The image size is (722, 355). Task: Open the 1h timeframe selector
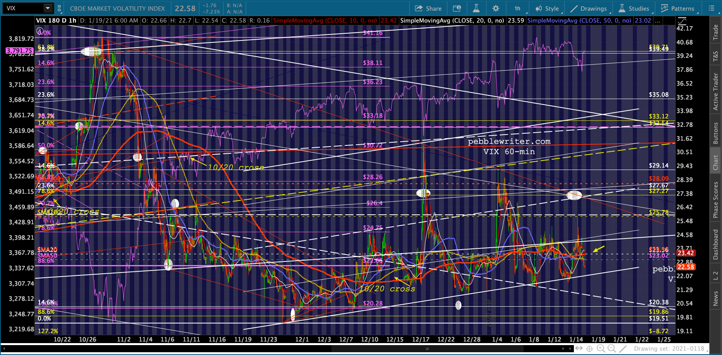pos(517,8)
